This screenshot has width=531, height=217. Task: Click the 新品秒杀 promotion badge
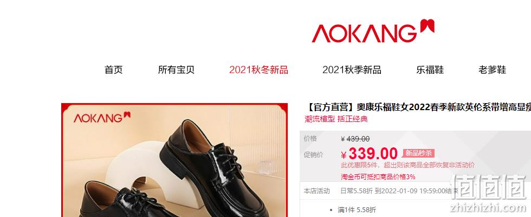click(x=418, y=153)
